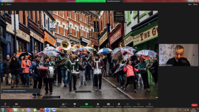Image resolution: width=199 pixels, height=112 pixels.
Task: Click the shared parade photo
Action: (x=79, y=55)
